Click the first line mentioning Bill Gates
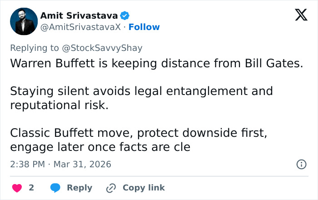Image resolution: width=318 pixels, height=200 pixels. (x=156, y=64)
